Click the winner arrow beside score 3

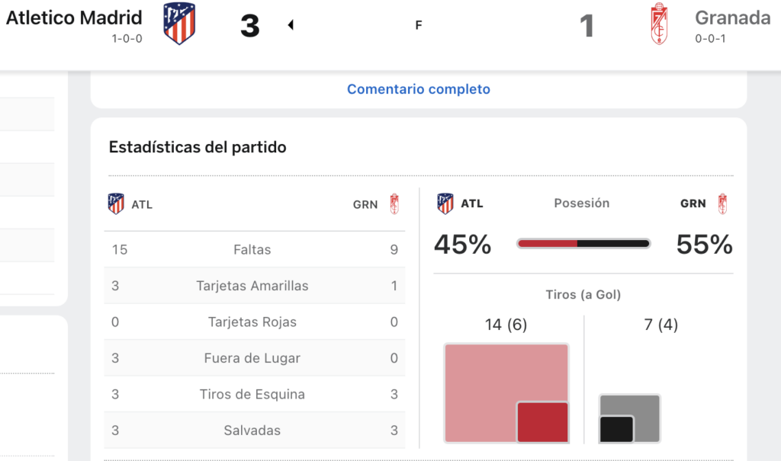(291, 24)
